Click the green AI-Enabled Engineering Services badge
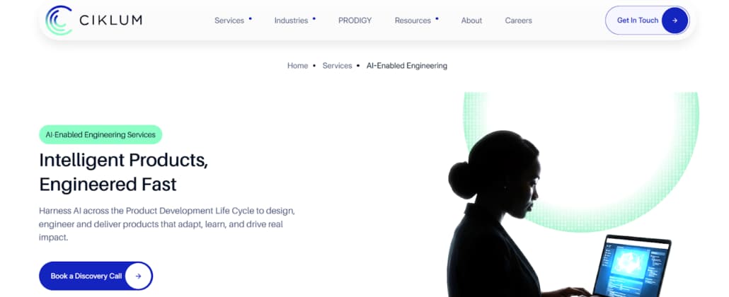Viewport: 729px width, 297px height. click(101, 134)
